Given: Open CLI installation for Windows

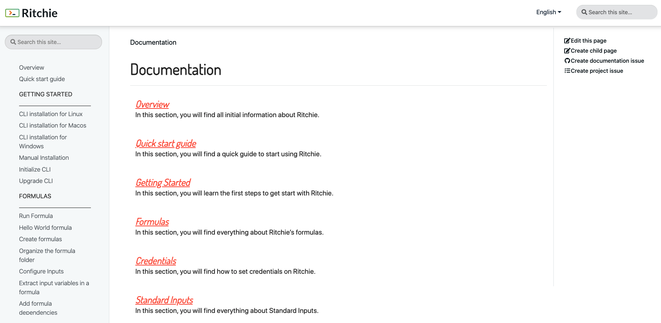Looking at the screenshot, I should click(43, 142).
